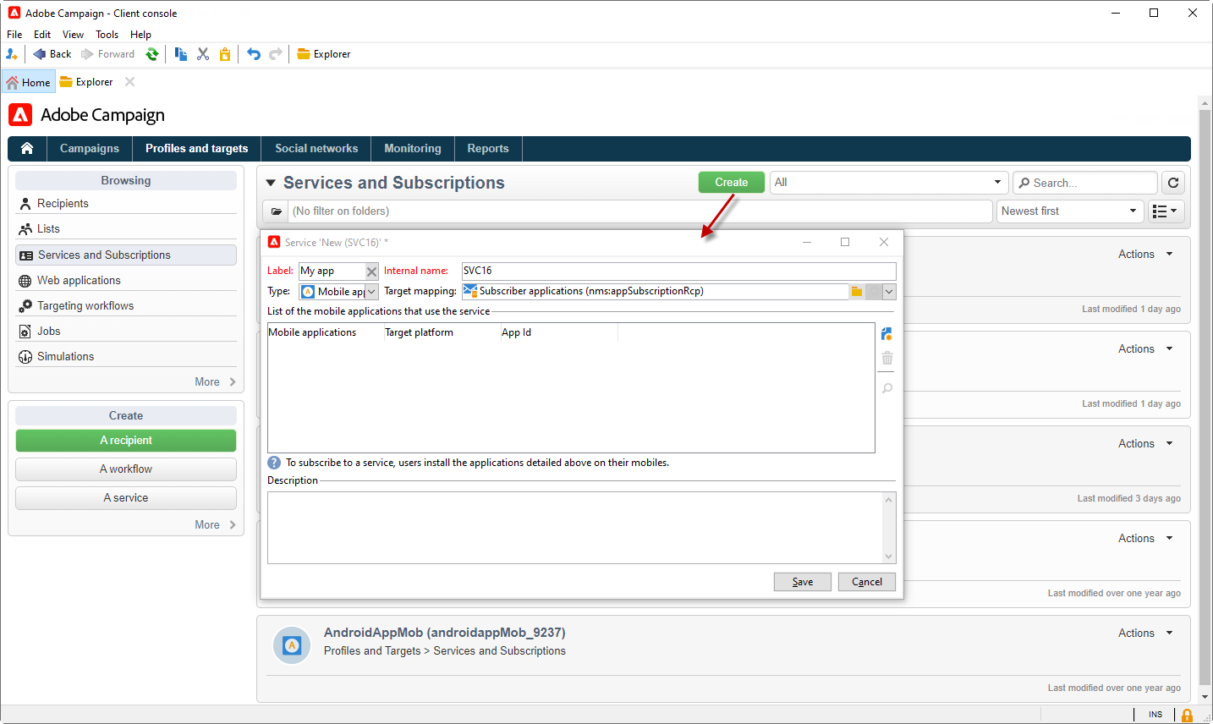Click the 'A workflow' create button
The height and width of the screenshot is (724, 1213).
pyautogui.click(x=126, y=469)
